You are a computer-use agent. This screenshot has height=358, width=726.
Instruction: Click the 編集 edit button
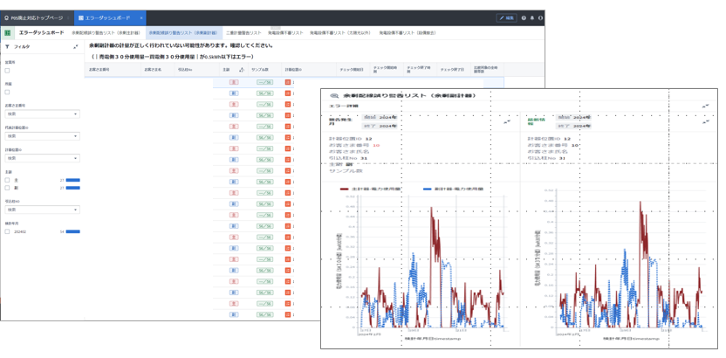pyautogui.click(x=506, y=17)
